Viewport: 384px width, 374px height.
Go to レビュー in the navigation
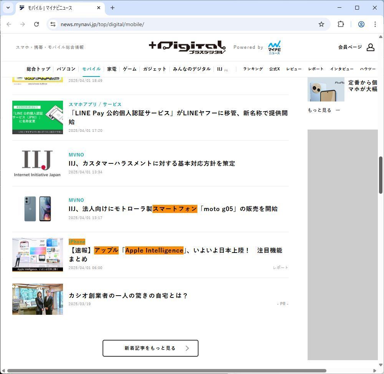pyautogui.click(x=294, y=69)
